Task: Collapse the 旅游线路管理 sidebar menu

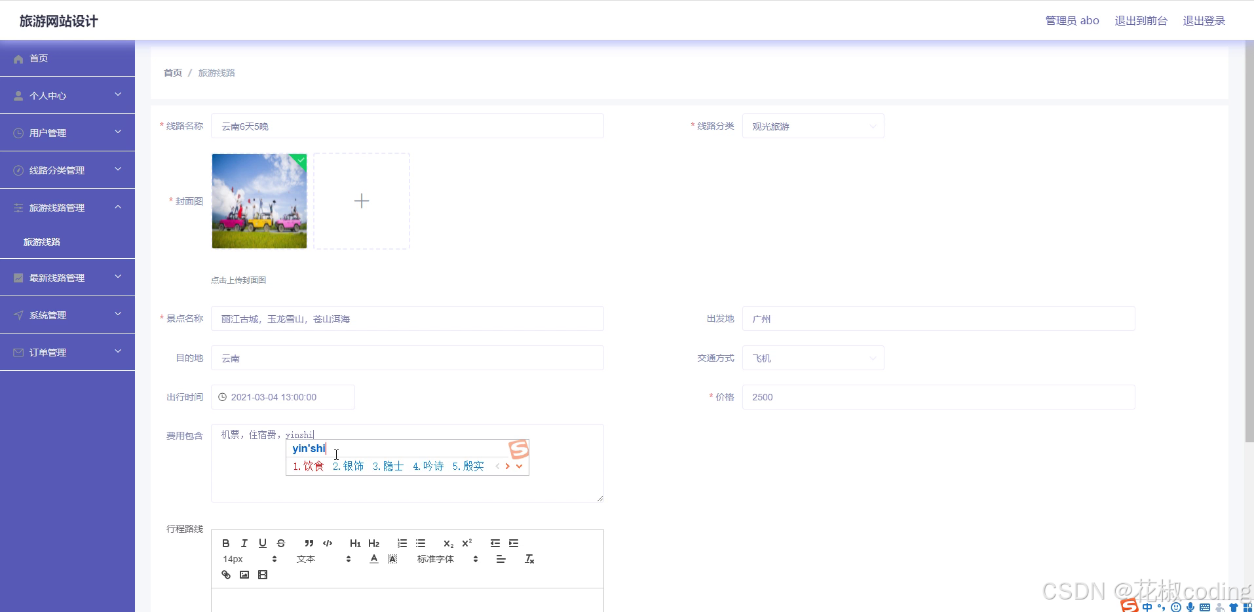Action: pyautogui.click(x=67, y=207)
